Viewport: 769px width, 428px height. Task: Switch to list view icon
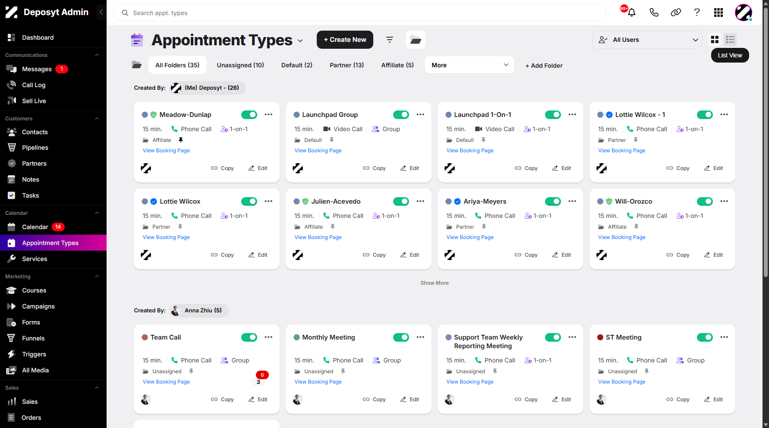[x=730, y=40]
